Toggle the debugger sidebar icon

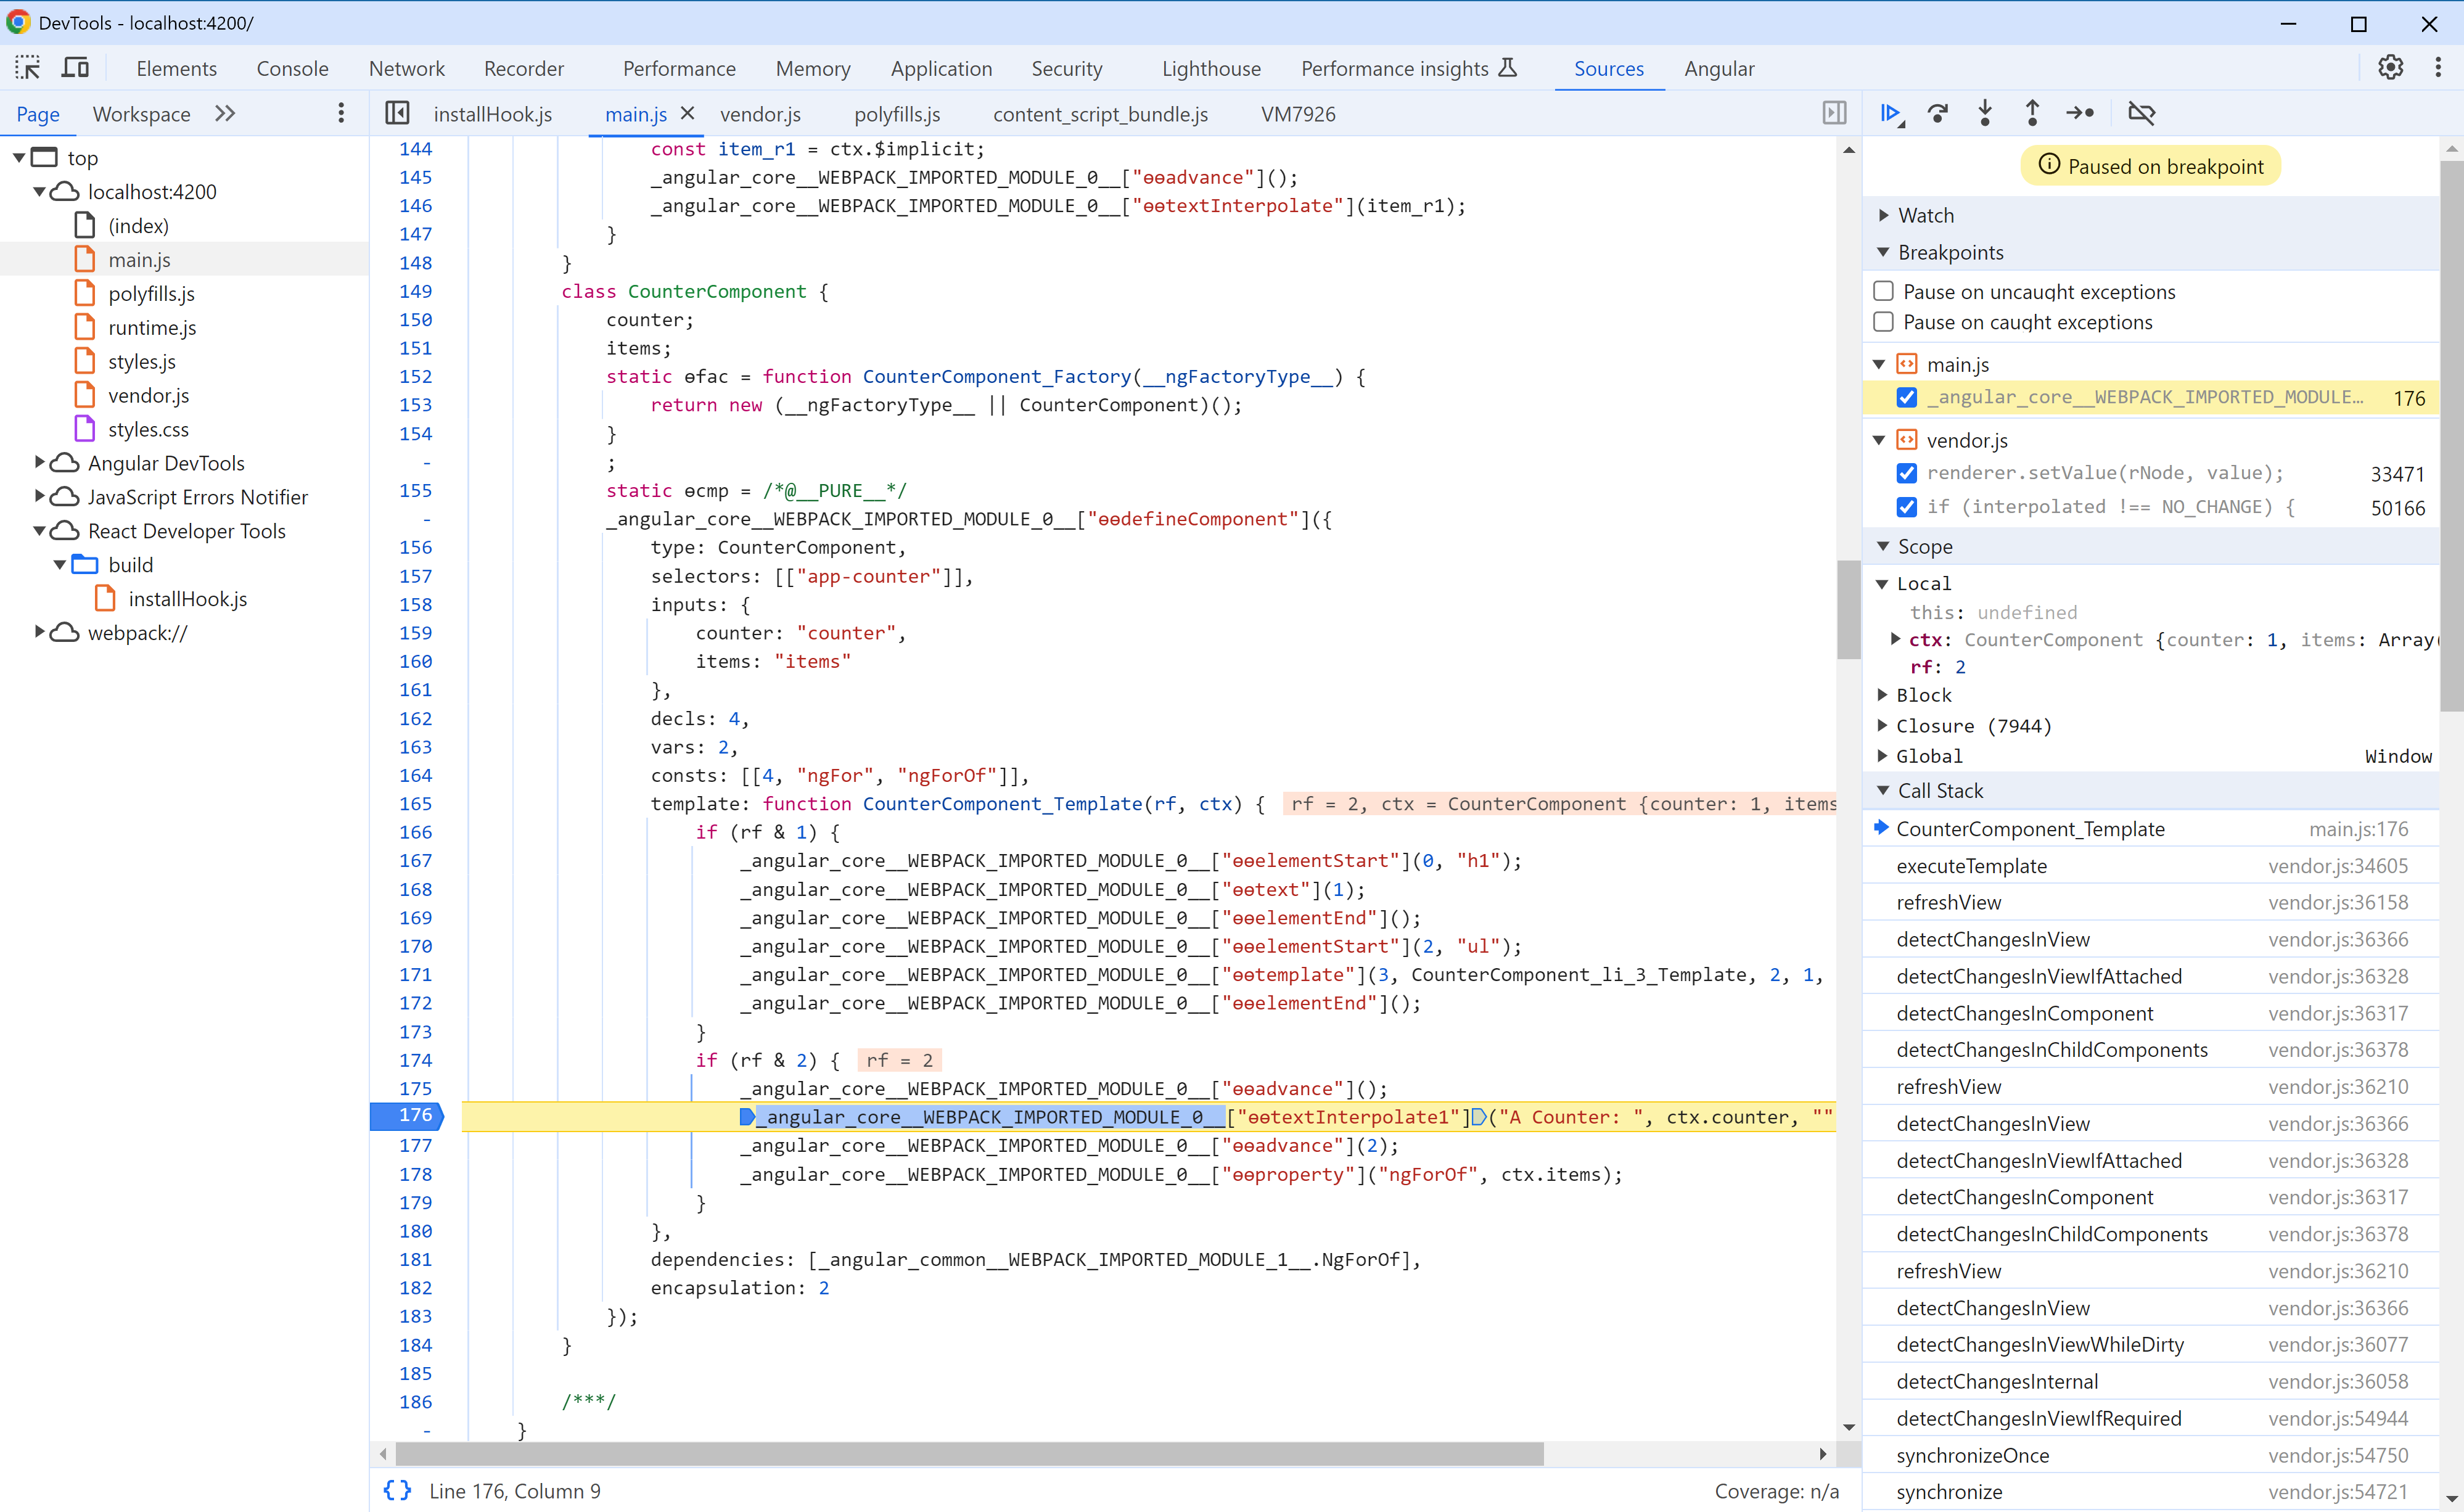click(x=1835, y=113)
